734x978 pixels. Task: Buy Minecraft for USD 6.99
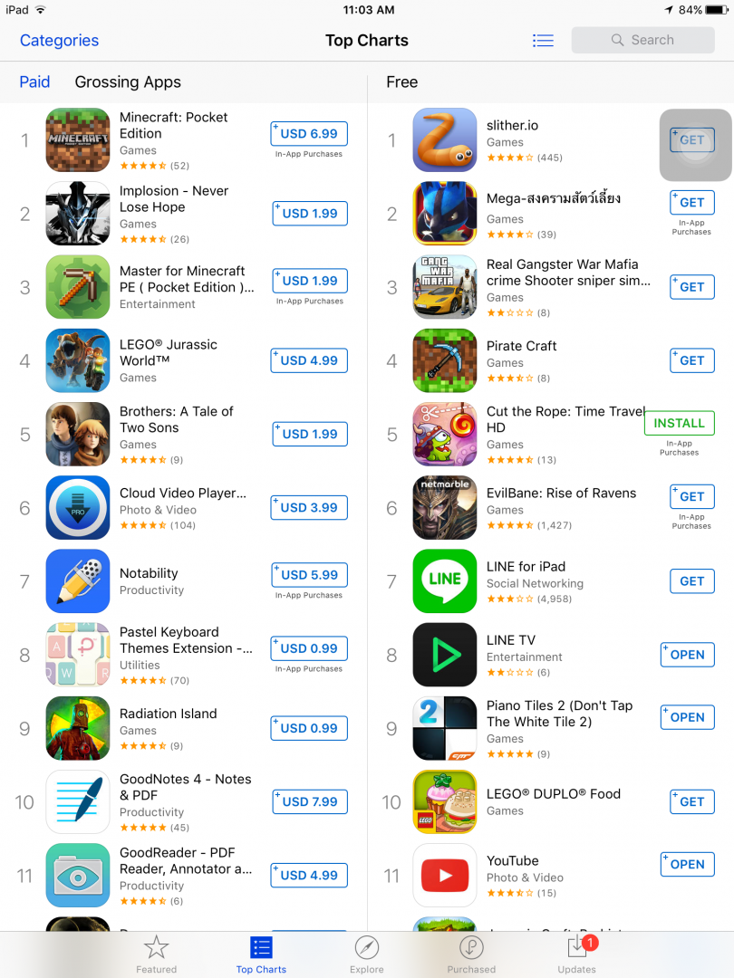(x=309, y=133)
